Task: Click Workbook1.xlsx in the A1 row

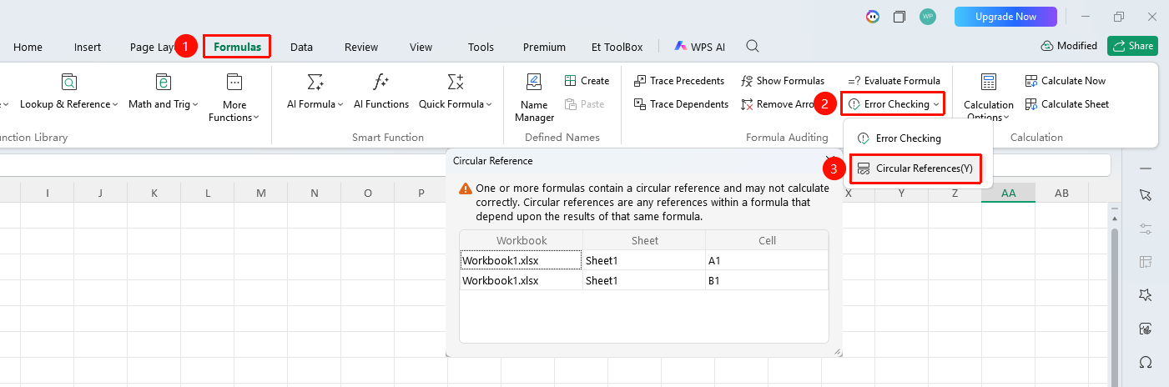Action: tap(521, 260)
